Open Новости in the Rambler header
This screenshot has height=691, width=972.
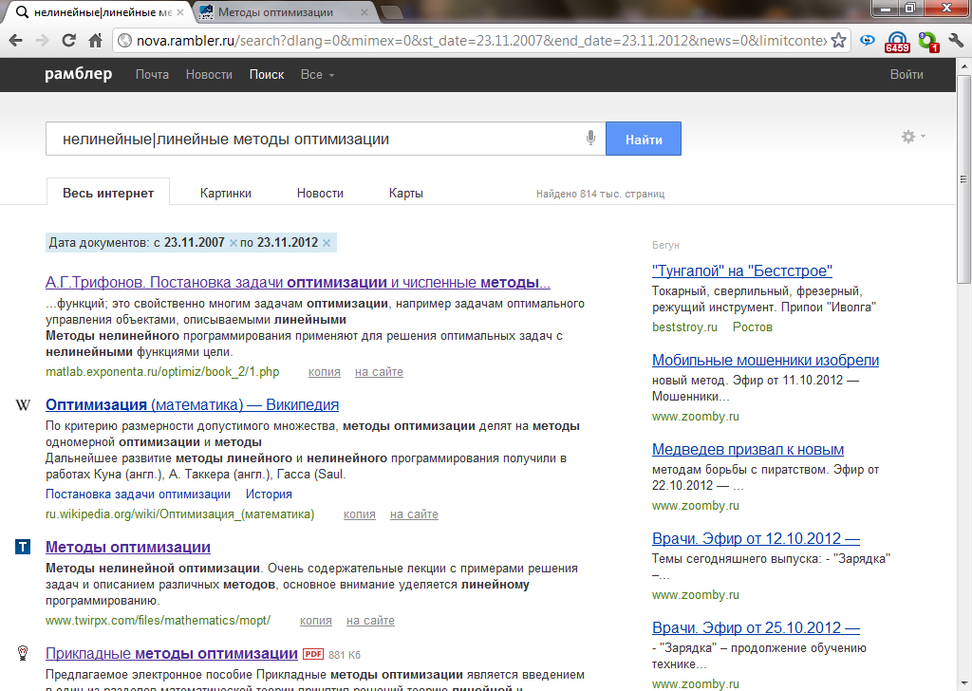point(209,74)
